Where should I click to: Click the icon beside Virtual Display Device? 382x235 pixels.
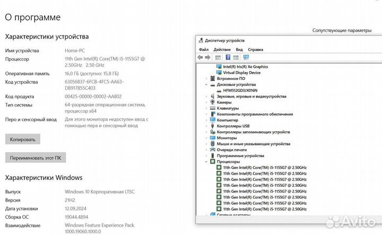point(219,73)
